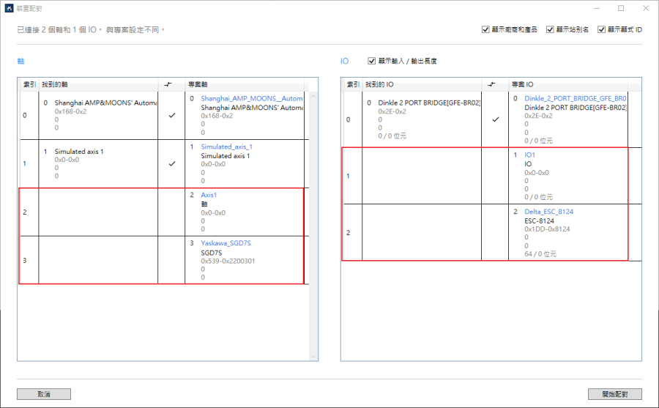Click the 'SGD7S' product name text
The image size is (659, 408).
tap(212, 253)
